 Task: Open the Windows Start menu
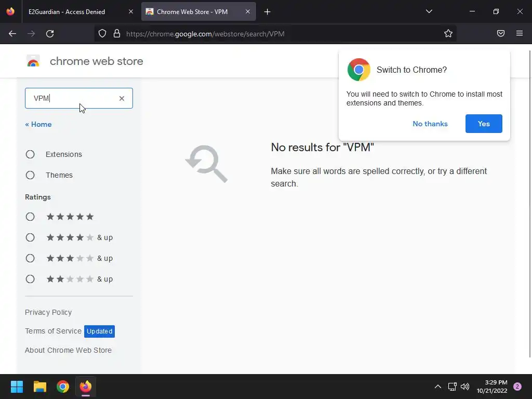(x=17, y=386)
